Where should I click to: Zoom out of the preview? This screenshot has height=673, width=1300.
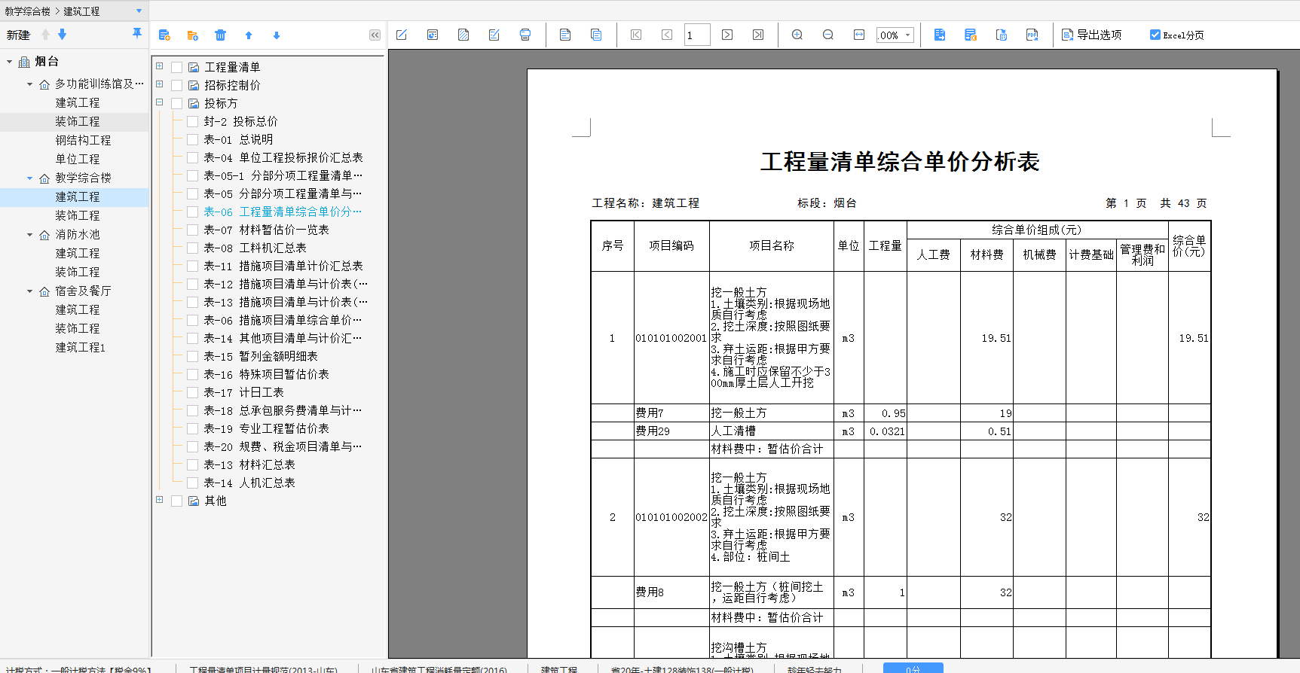pos(828,35)
